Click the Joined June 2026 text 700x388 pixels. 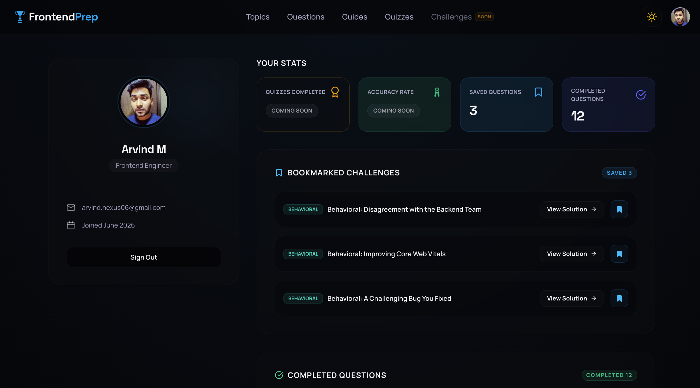108,225
